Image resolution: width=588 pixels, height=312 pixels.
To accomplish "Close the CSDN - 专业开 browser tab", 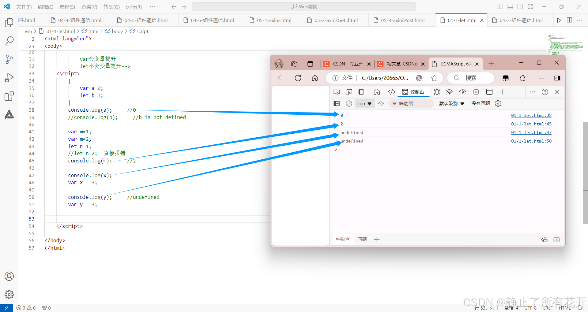I will (x=369, y=64).
